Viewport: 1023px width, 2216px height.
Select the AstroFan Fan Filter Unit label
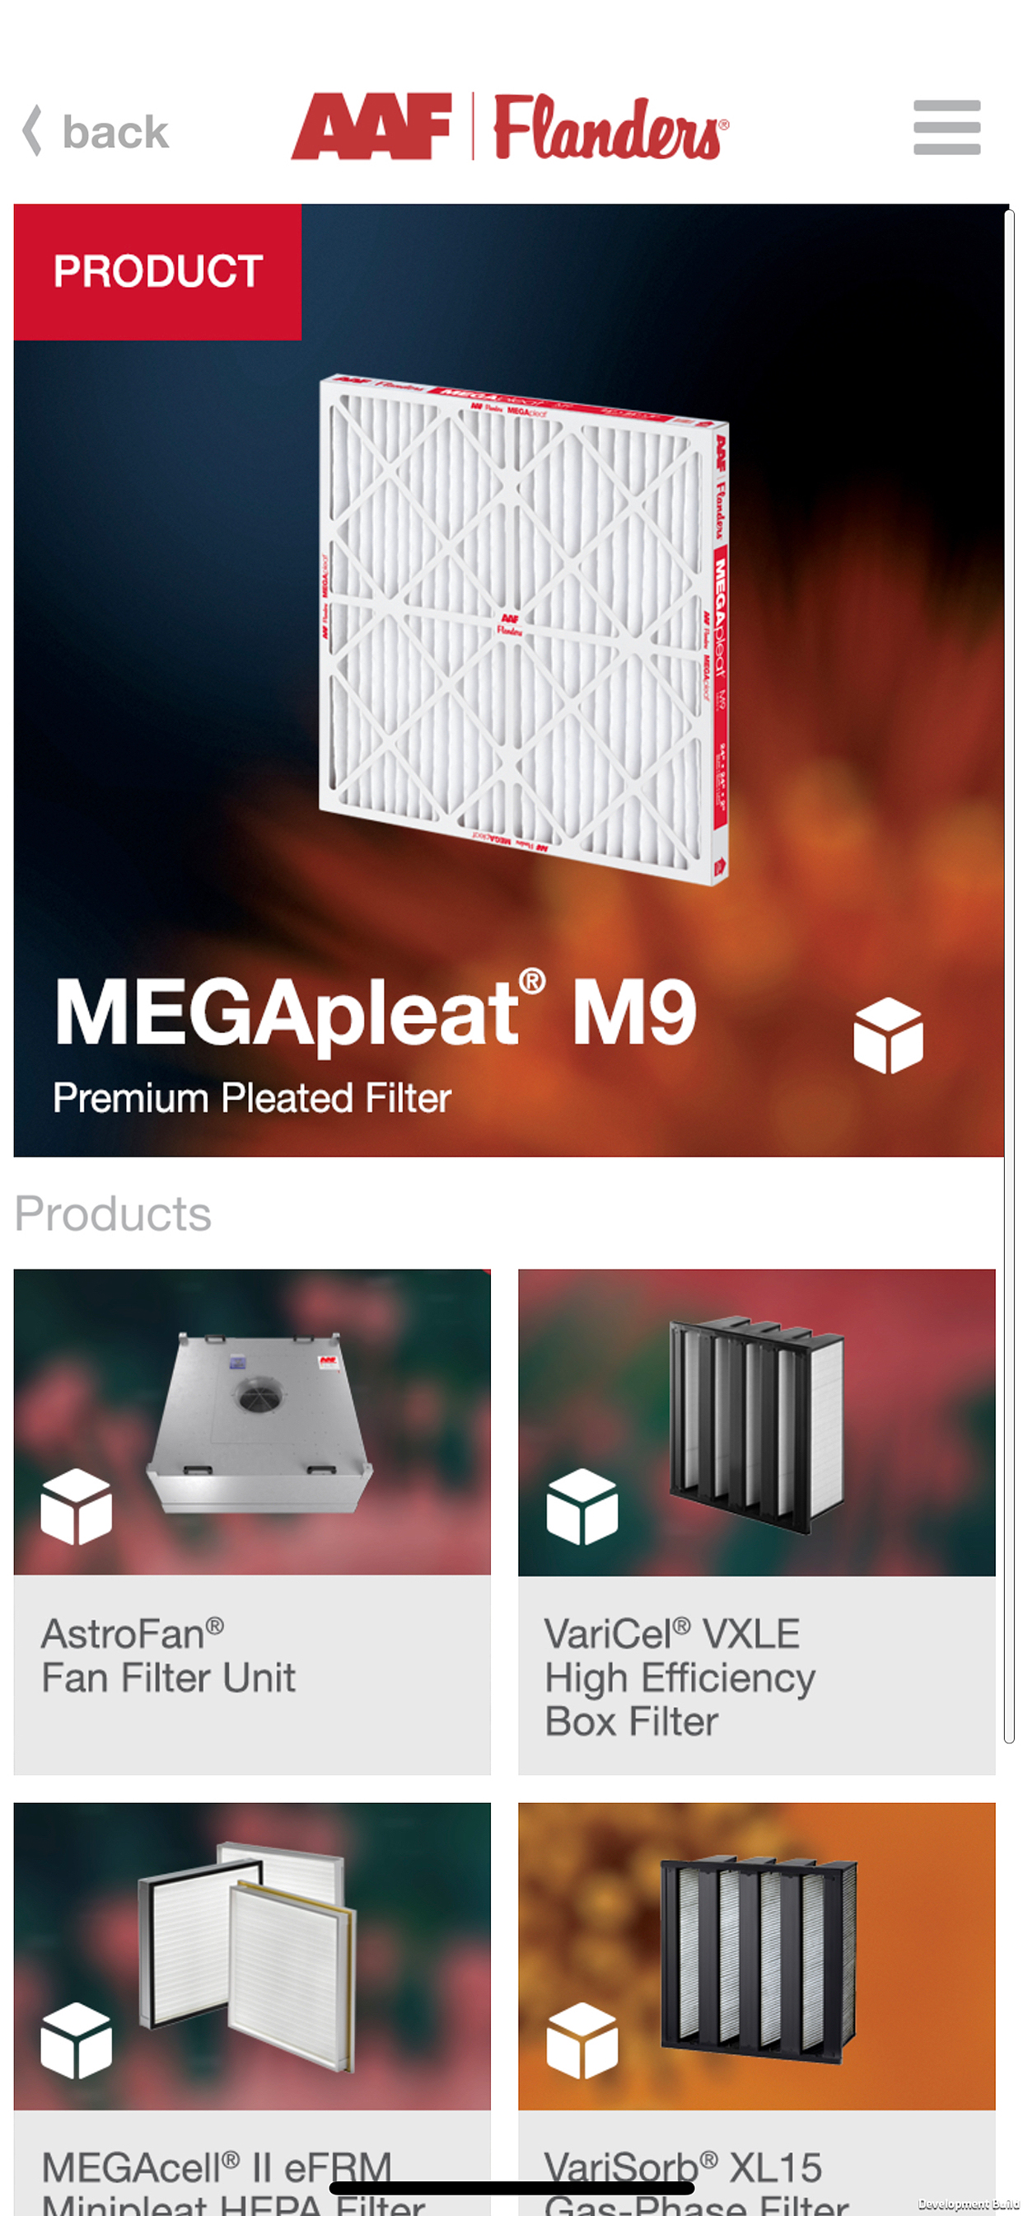tap(169, 1656)
